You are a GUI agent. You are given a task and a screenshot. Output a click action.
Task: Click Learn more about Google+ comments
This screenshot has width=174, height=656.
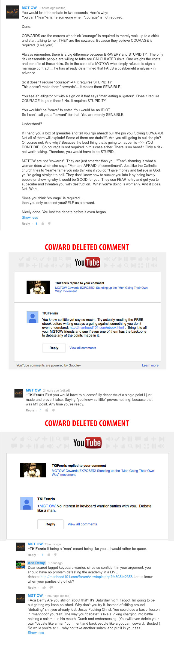150,365
